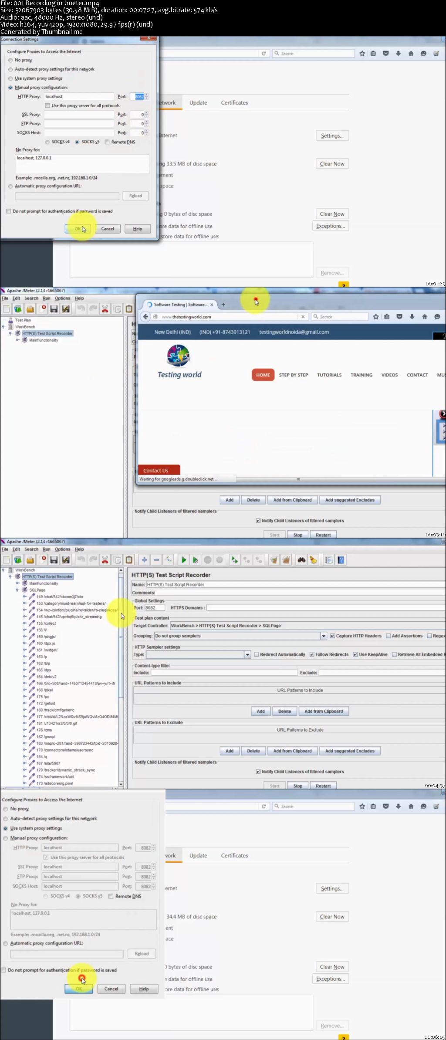Screen dimensions: 446x1040
Task: Click the Cut (scissors) icon in the third frame's JMeter toolbar
Action: (105, 560)
